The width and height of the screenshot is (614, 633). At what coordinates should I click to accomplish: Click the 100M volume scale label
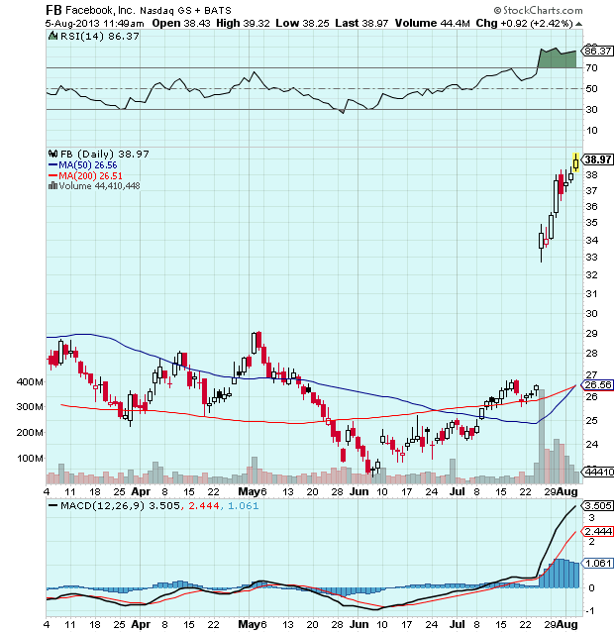coord(30,459)
